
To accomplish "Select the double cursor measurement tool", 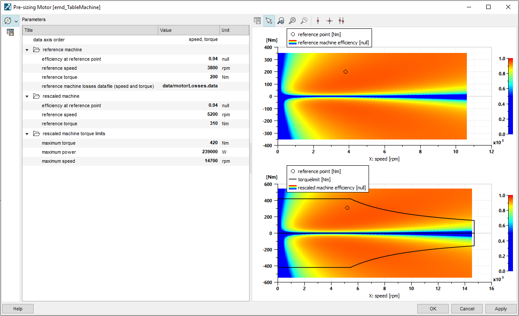I will pyautogui.click(x=341, y=21).
